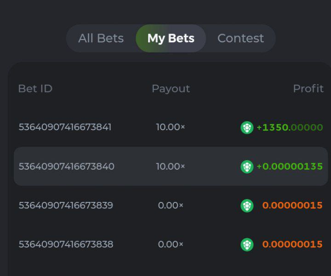331x276 pixels.
Task: Click coin icon in bet ending 673838 row
Action: [x=247, y=245]
